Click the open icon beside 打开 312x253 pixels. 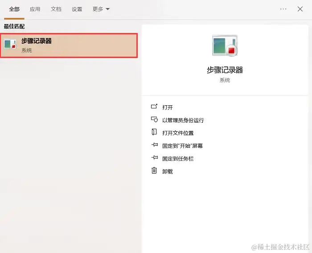pos(154,106)
